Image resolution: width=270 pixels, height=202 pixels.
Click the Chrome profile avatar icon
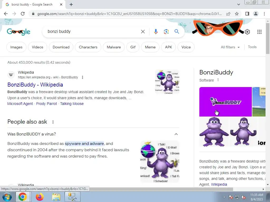point(256,14)
